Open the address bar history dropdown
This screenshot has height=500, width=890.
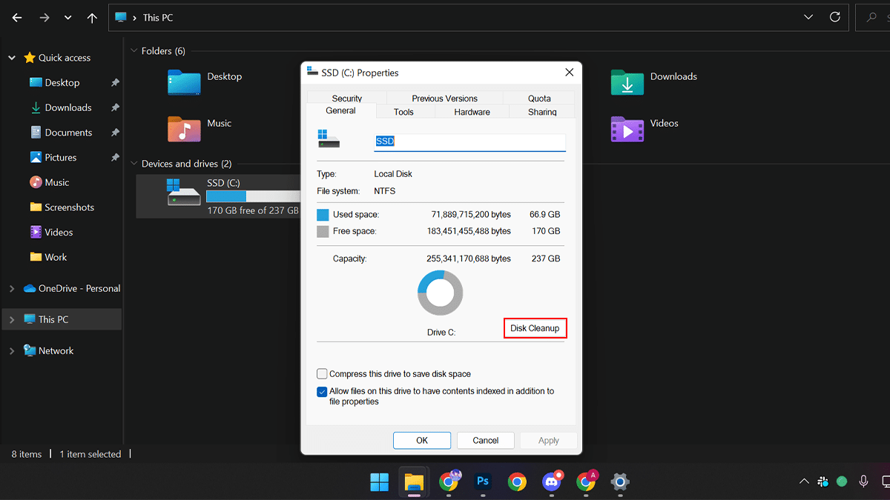808,17
